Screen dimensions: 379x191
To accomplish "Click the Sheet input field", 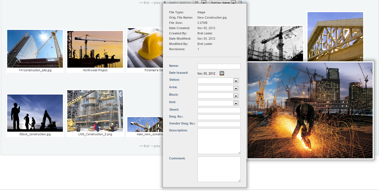I will click(219, 110).
